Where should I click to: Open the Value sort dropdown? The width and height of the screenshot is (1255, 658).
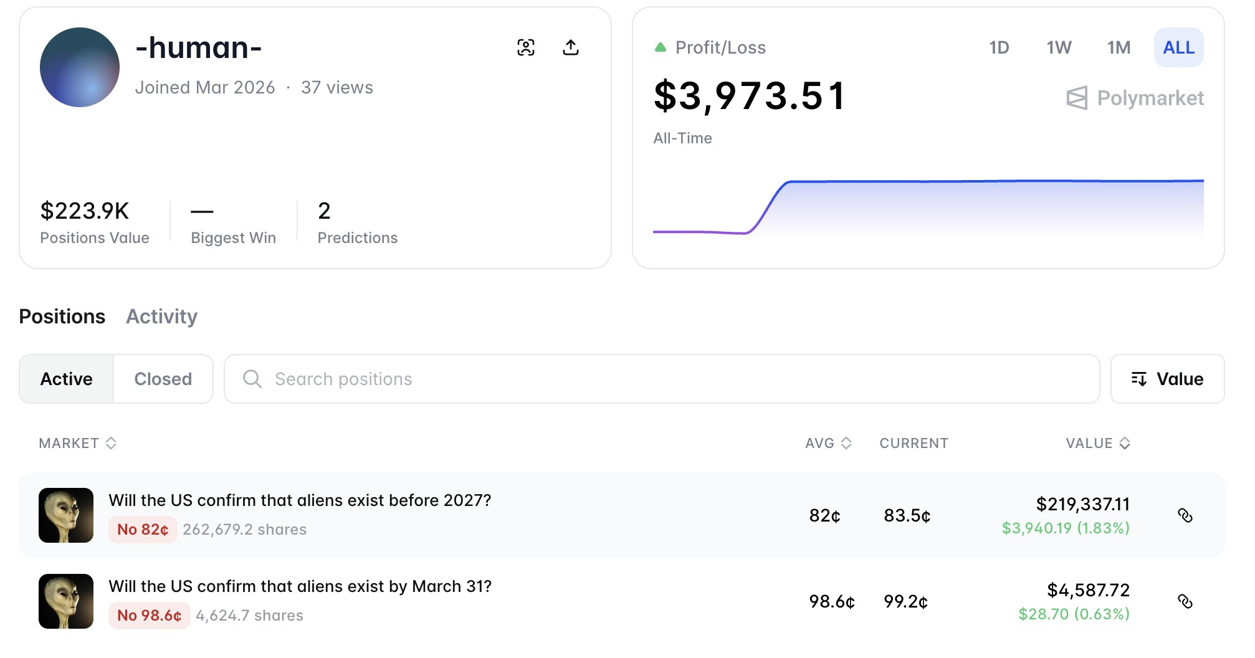(x=1167, y=379)
